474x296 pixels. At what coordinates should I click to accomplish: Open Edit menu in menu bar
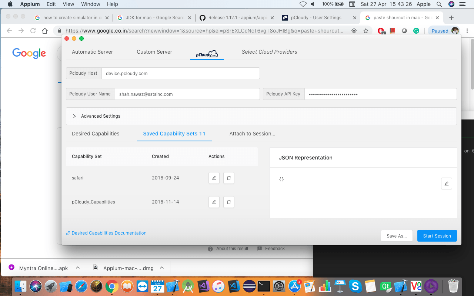(51, 4)
